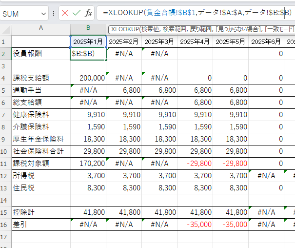The image size is (295, 248).
Task: Select the red -35,000 cell under 2025年4月
Action: coord(195,224)
